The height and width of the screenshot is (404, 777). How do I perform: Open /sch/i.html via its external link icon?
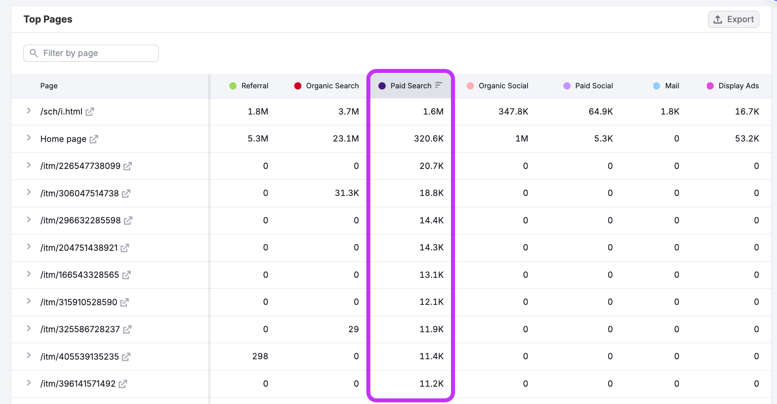[89, 112]
